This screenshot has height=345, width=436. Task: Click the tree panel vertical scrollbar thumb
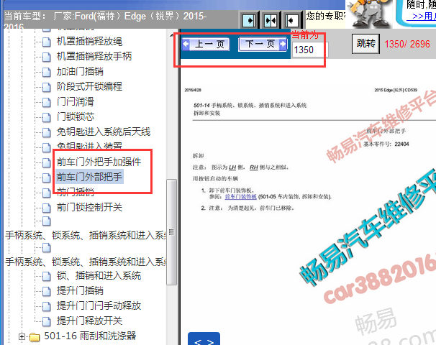tap(171, 232)
